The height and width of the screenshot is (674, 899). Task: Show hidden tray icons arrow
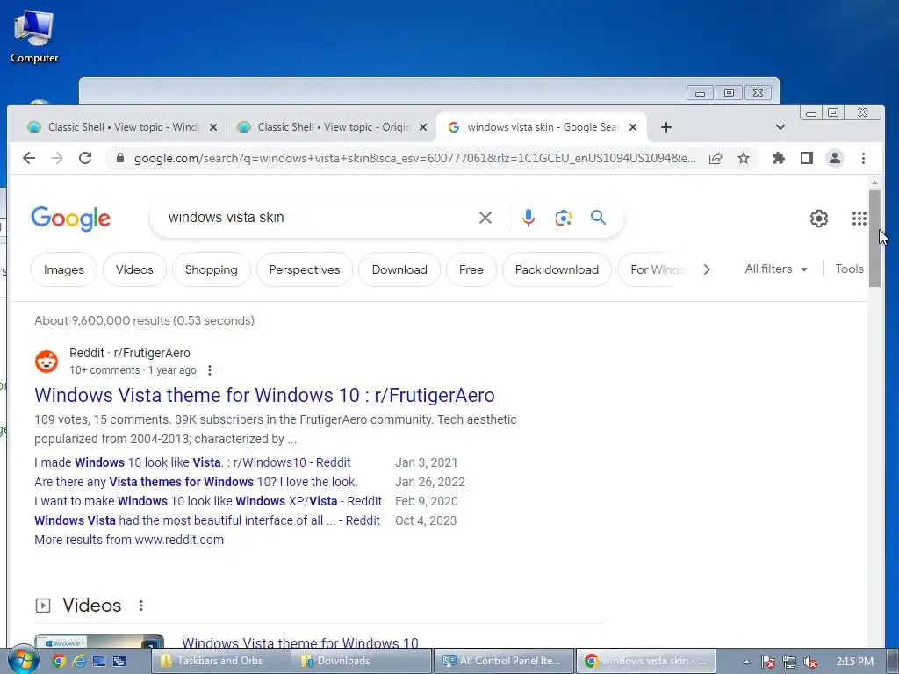coord(746,662)
